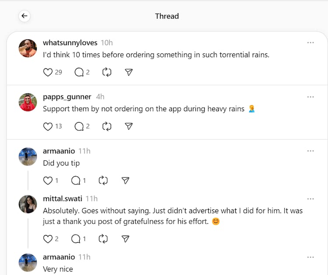This screenshot has width=328, height=275.
Task: Like the "Did you tip" comment
Action: (48, 180)
